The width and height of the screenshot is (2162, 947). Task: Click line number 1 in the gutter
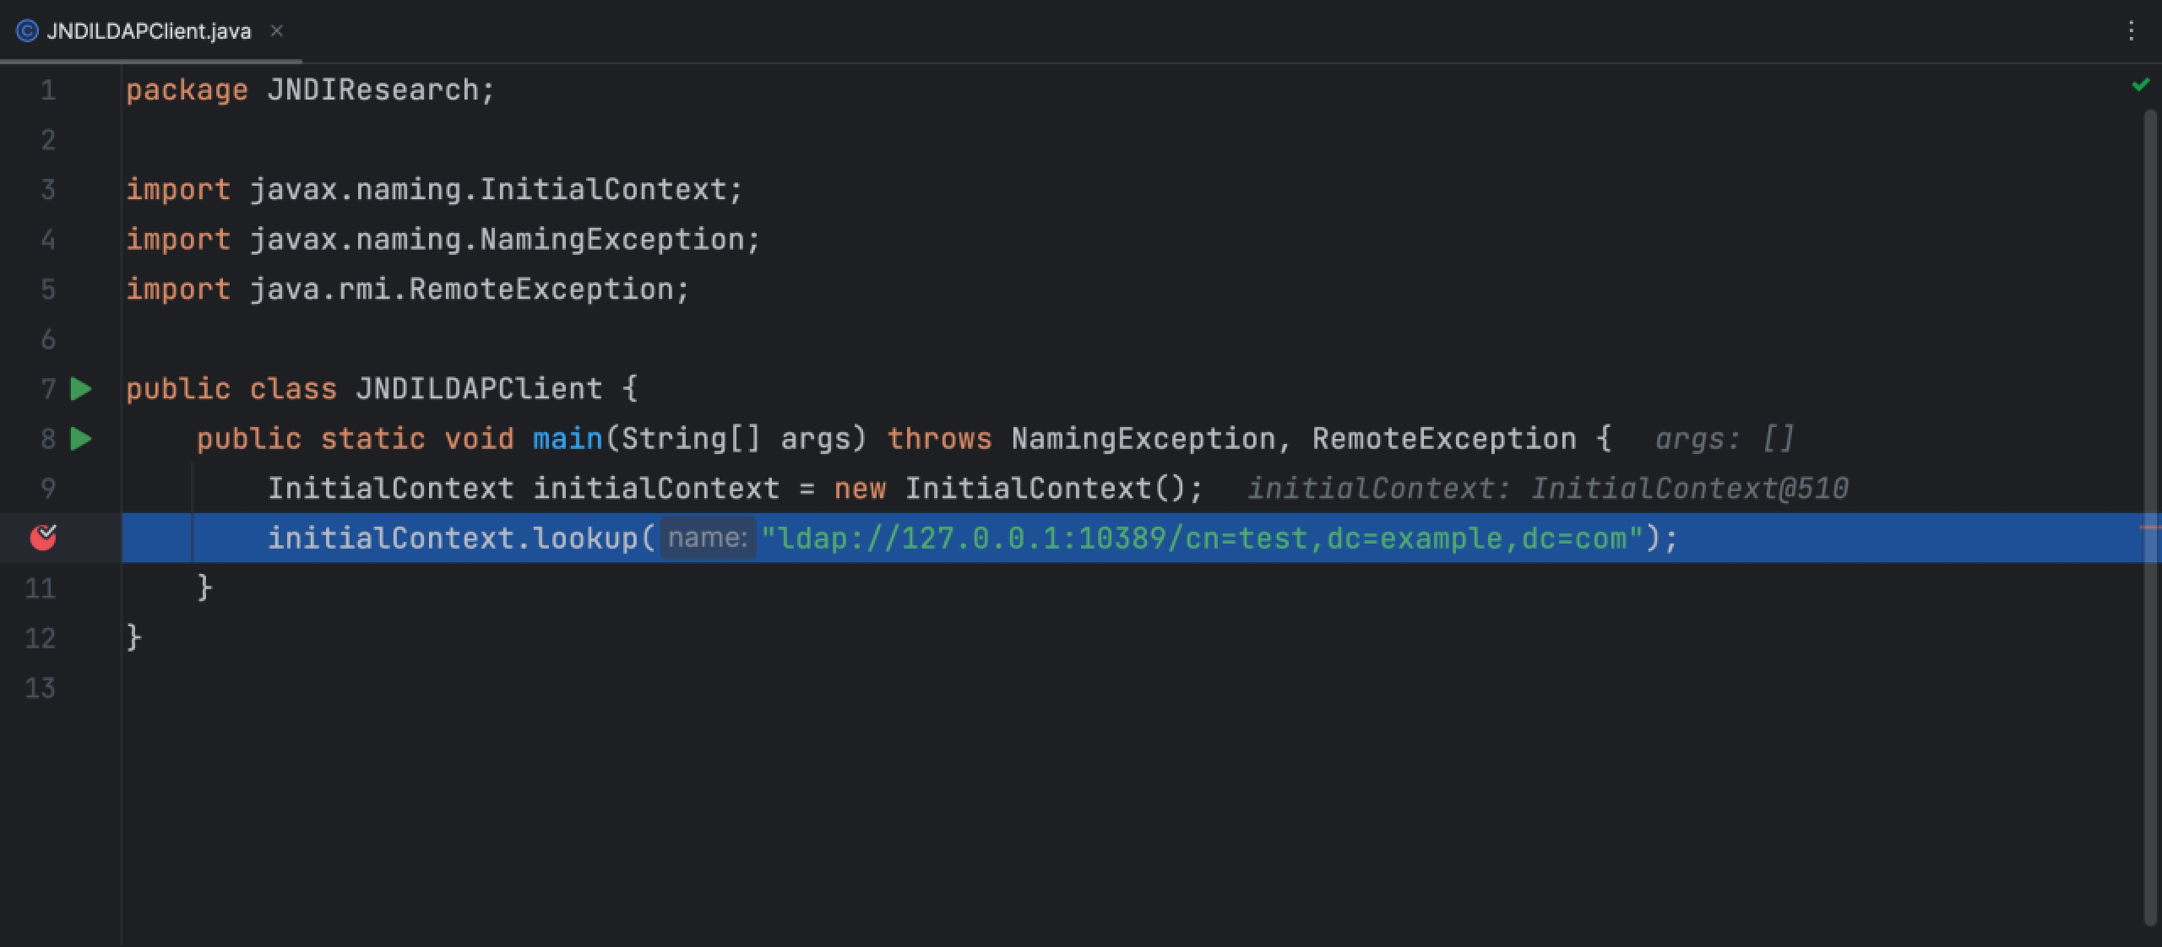[48, 89]
